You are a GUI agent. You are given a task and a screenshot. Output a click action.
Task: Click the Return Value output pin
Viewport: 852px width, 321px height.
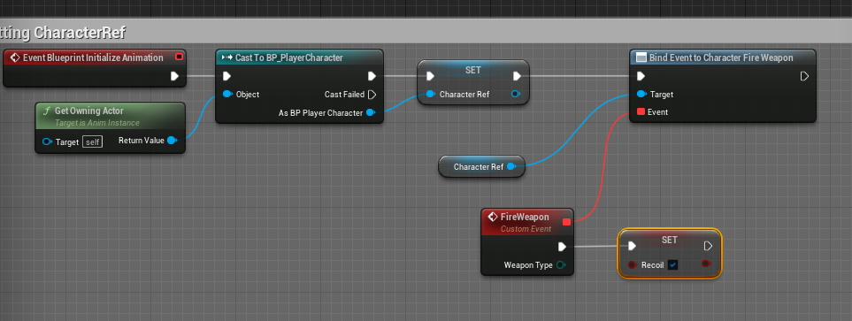coord(173,140)
